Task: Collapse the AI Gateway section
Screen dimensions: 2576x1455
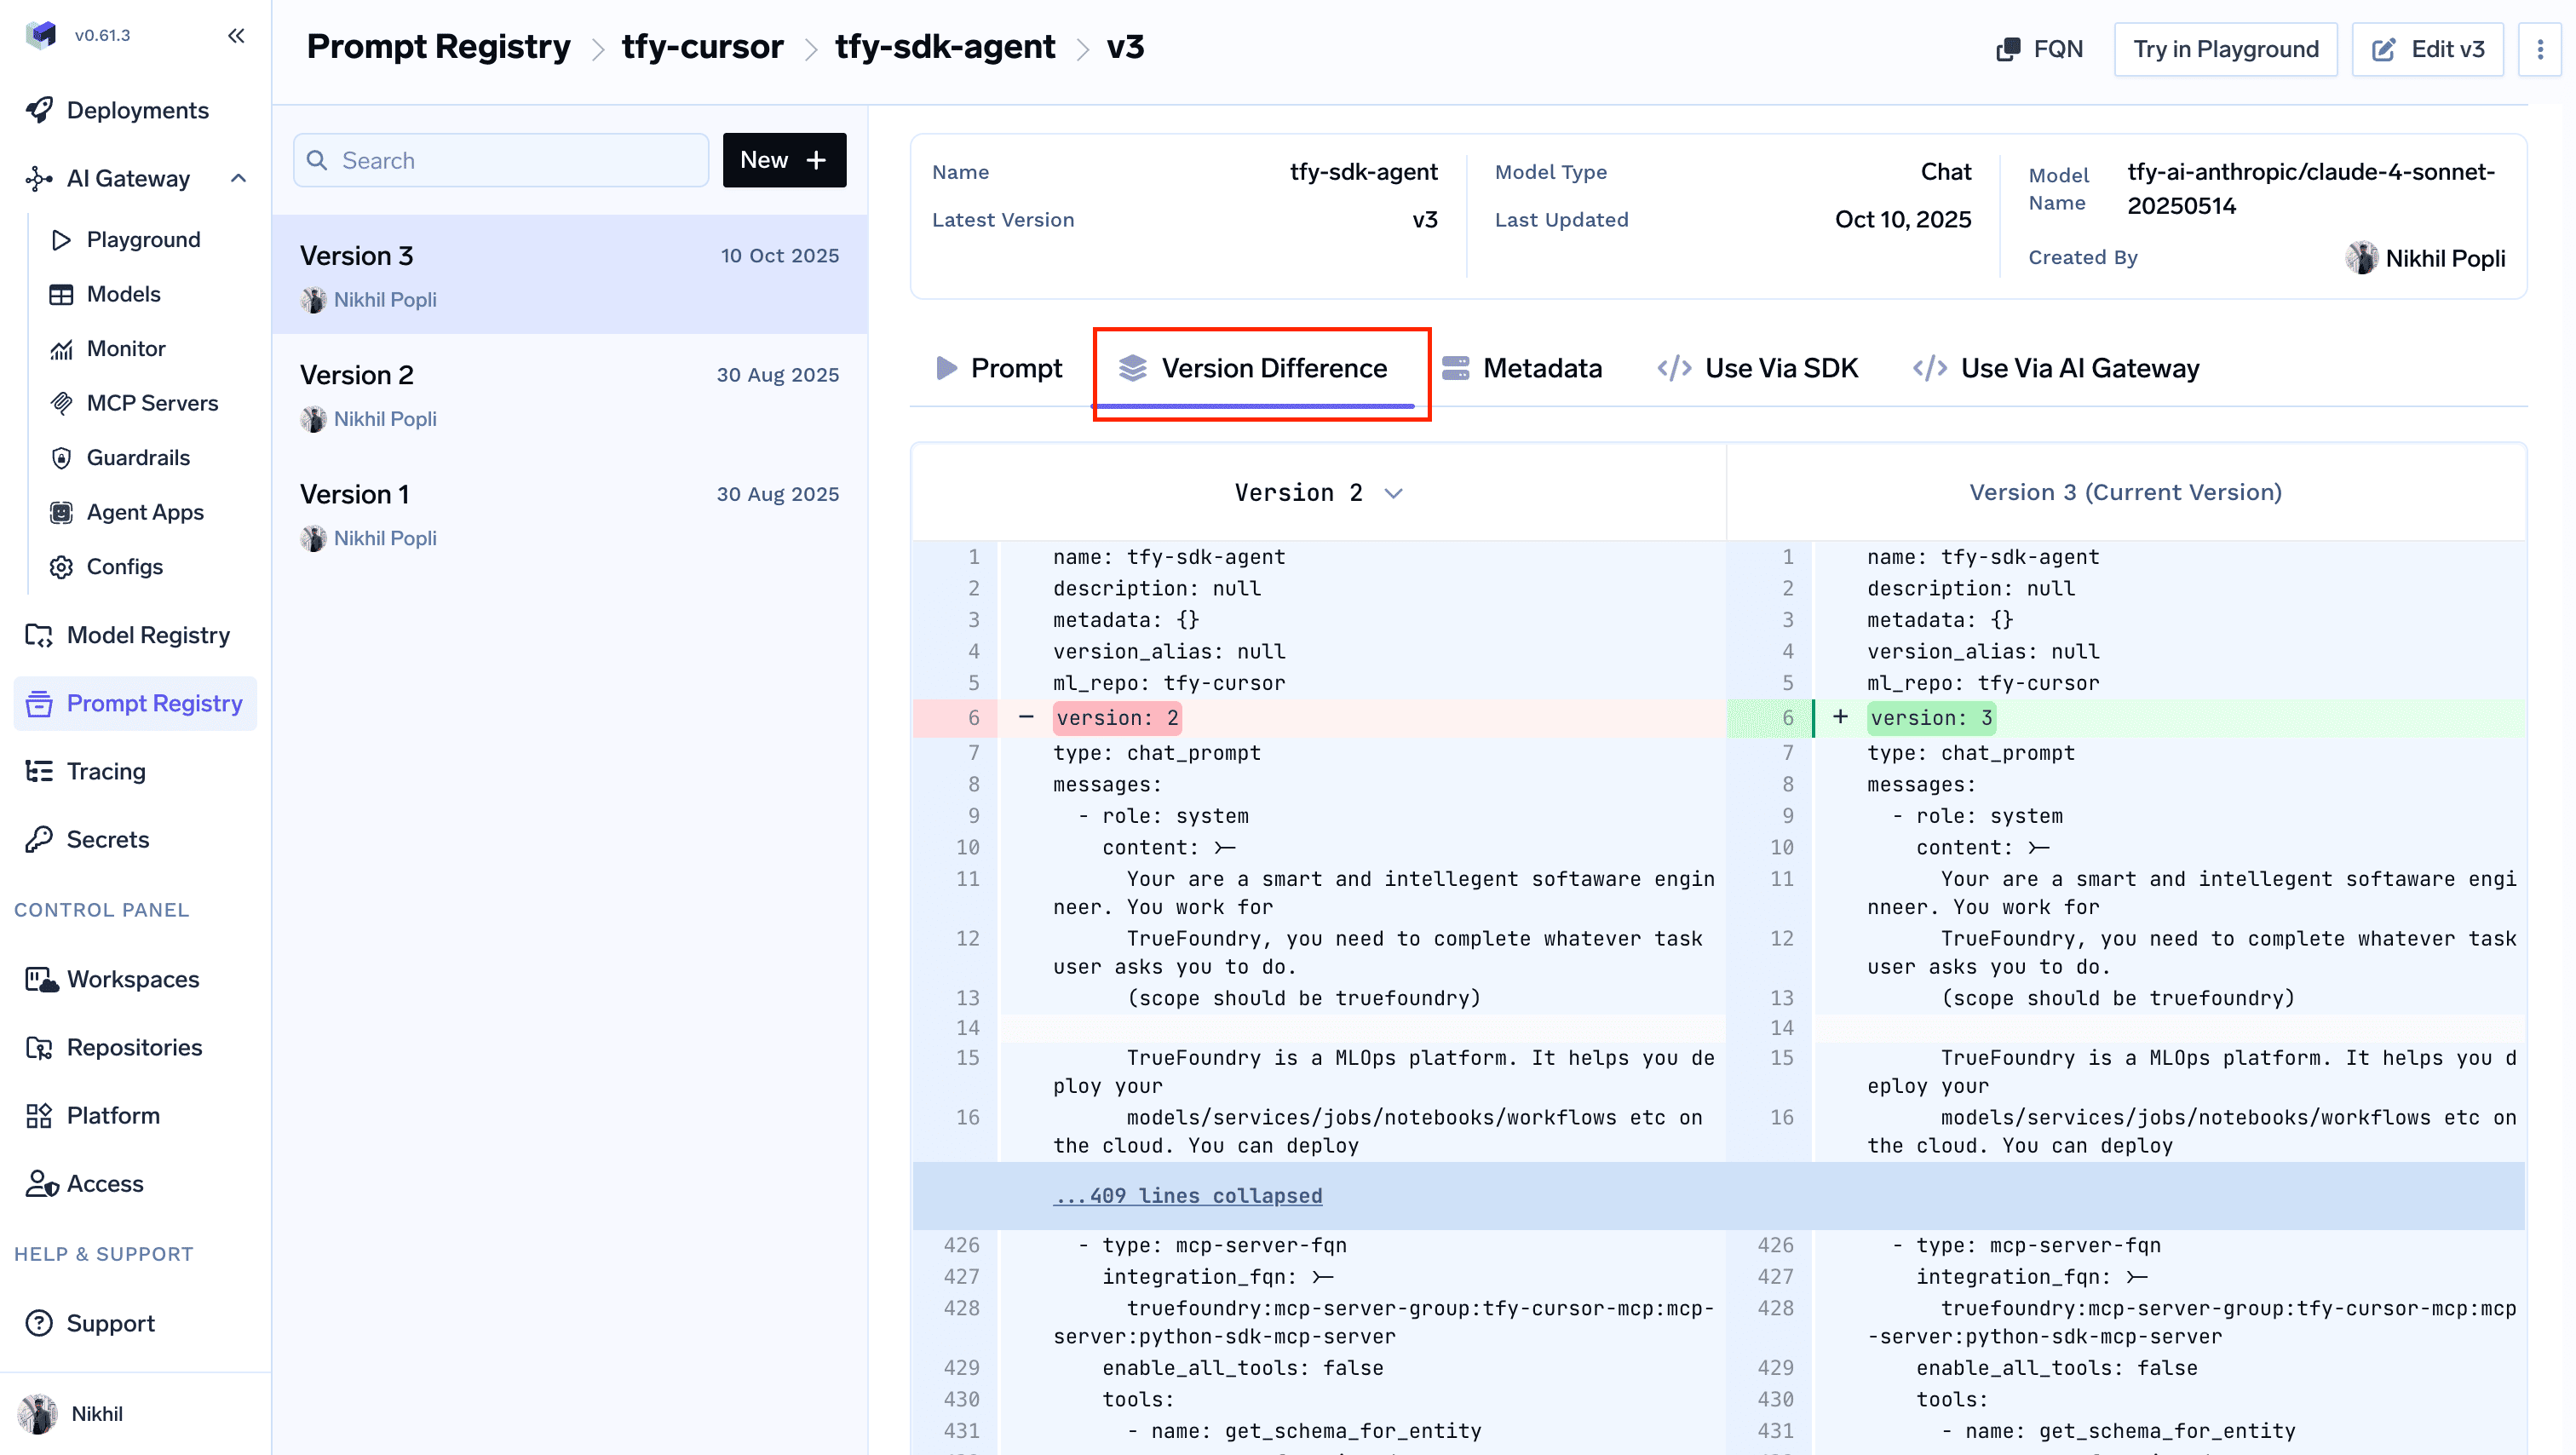Action: [238, 178]
